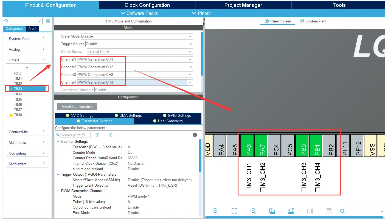Click the Counter Period value 65535
Viewport: 385px width, 222px height.
(x=133, y=158)
